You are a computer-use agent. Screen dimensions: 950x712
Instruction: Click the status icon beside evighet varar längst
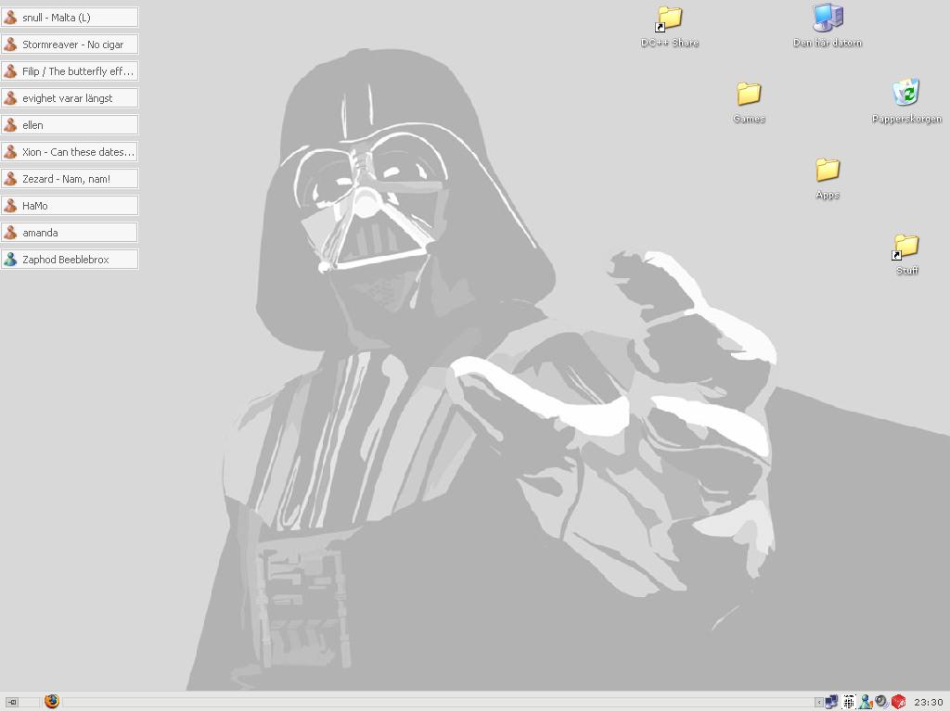pyautogui.click(x=10, y=98)
